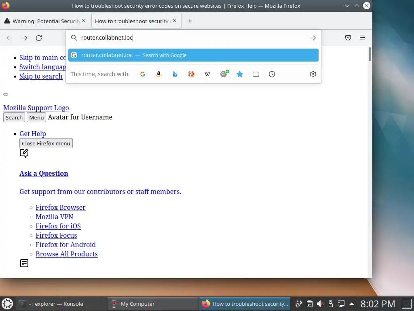Click the page Search button
Image resolution: width=414 pixels, height=311 pixels.
coord(14,117)
